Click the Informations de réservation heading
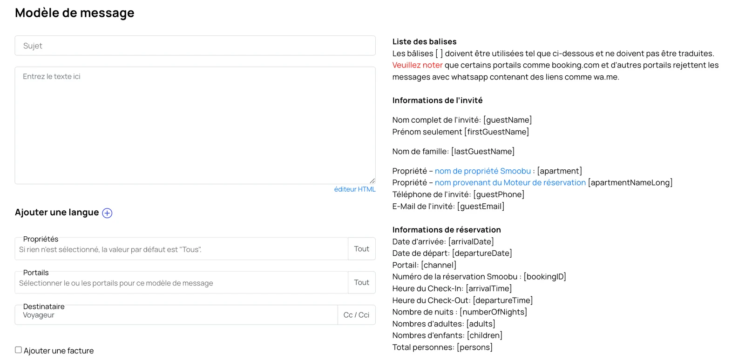Image resolution: width=745 pixels, height=360 pixels. (447, 230)
